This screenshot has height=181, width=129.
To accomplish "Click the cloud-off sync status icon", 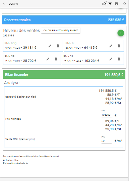I will 105,3.
